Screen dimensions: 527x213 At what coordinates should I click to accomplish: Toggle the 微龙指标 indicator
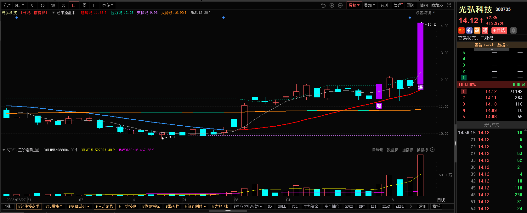coord(151,206)
